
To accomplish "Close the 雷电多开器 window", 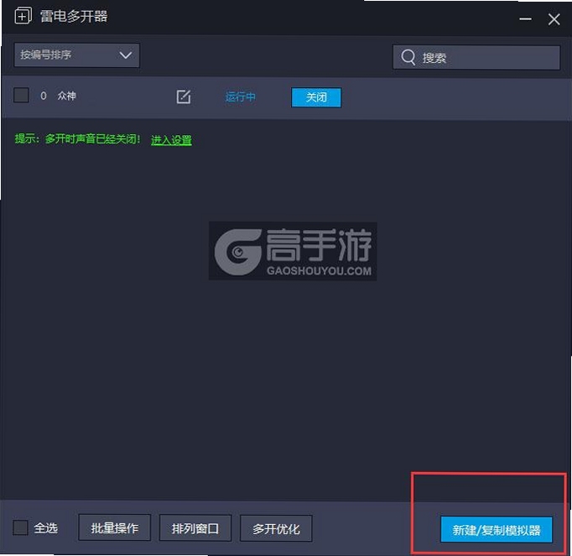I will (x=554, y=19).
